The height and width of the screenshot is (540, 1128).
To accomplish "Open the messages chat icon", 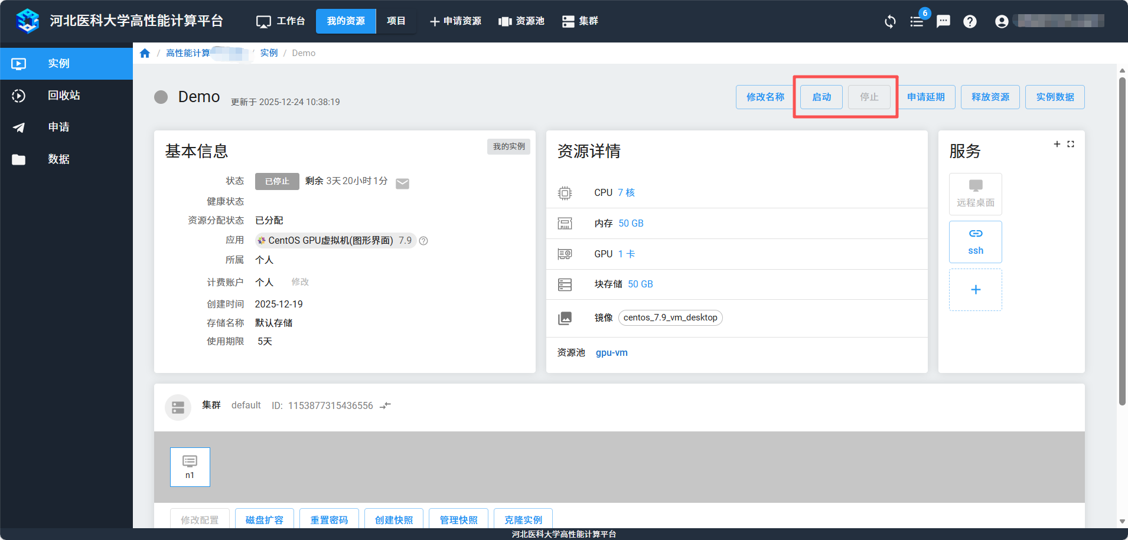I will point(943,22).
